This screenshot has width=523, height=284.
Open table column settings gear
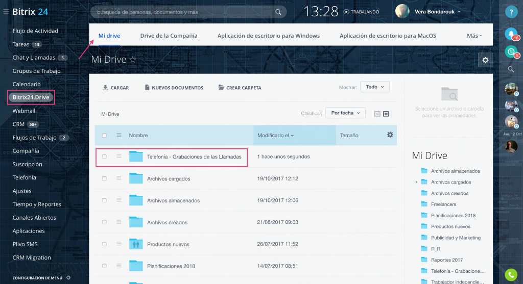[x=390, y=135]
